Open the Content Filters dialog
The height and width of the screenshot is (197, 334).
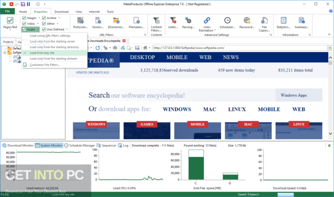(x=156, y=24)
